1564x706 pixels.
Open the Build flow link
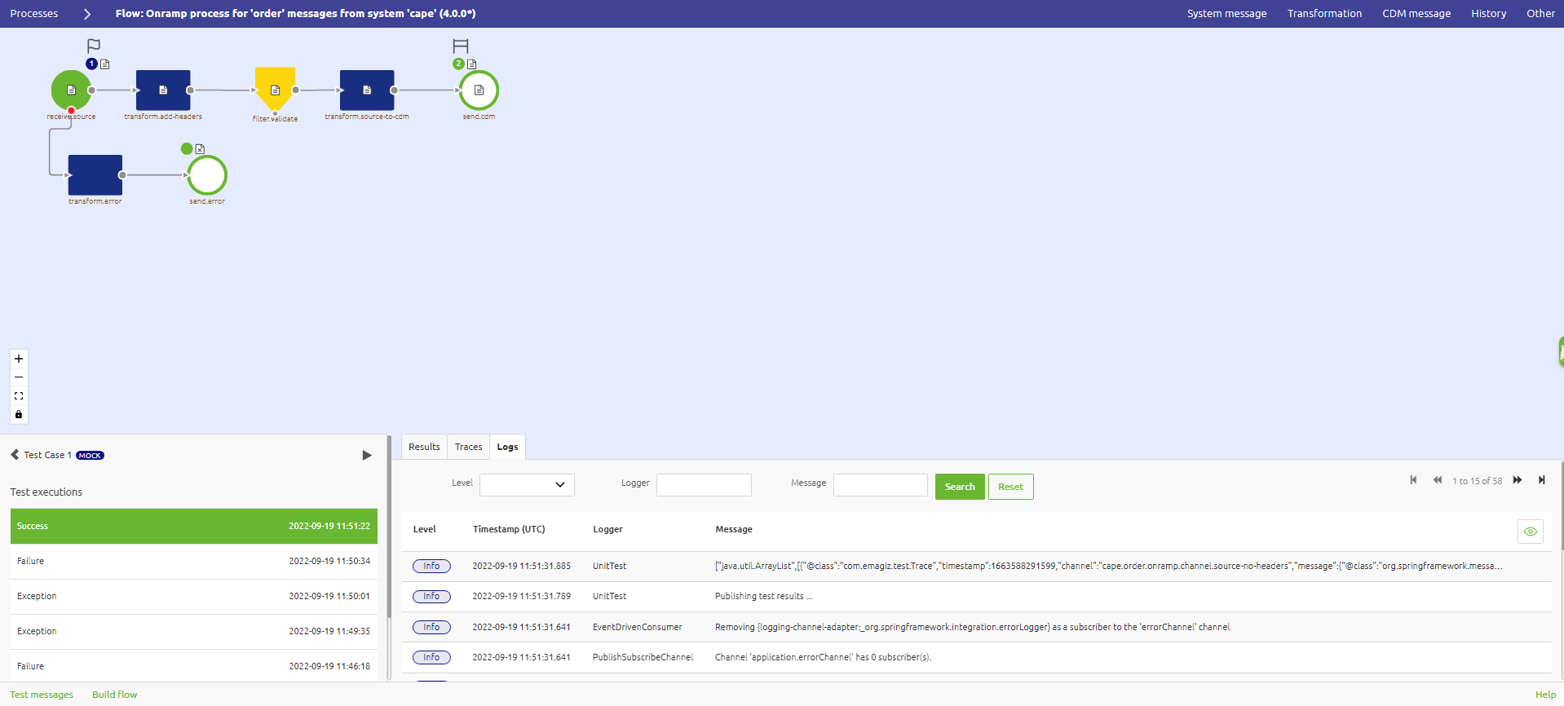pyautogui.click(x=114, y=695)
